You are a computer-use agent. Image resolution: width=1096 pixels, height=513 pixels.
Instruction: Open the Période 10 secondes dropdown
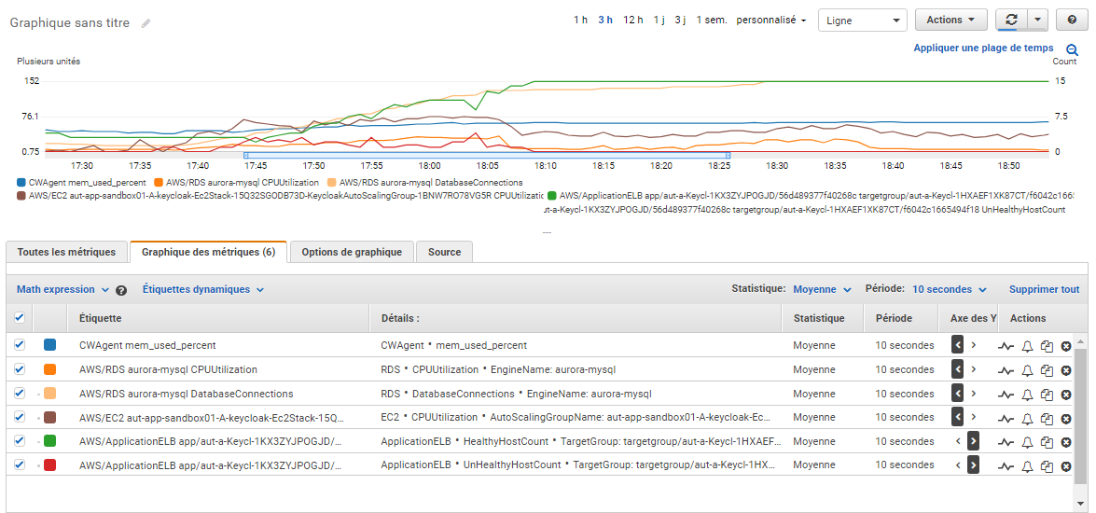coord(950,289)
